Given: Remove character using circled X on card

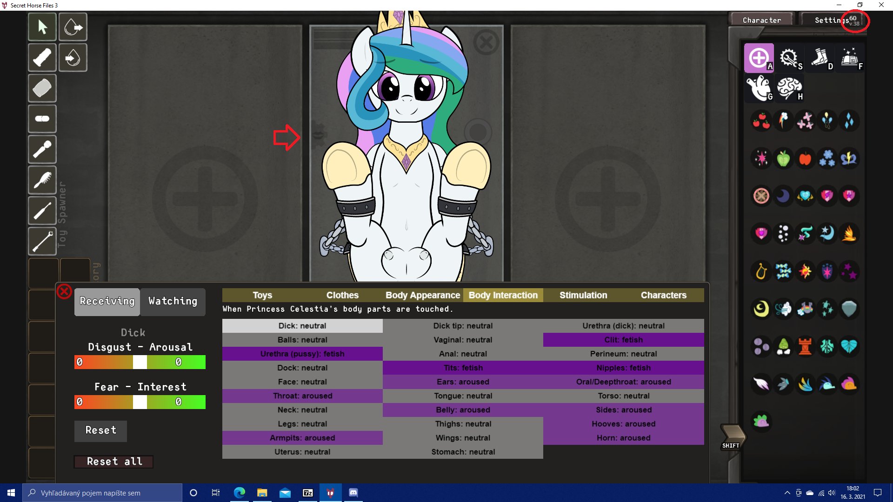Looking at the screenshot, I should coord(486,43).
